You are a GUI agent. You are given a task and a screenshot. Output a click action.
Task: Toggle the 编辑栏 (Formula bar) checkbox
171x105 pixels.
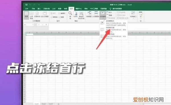(62, 13)
